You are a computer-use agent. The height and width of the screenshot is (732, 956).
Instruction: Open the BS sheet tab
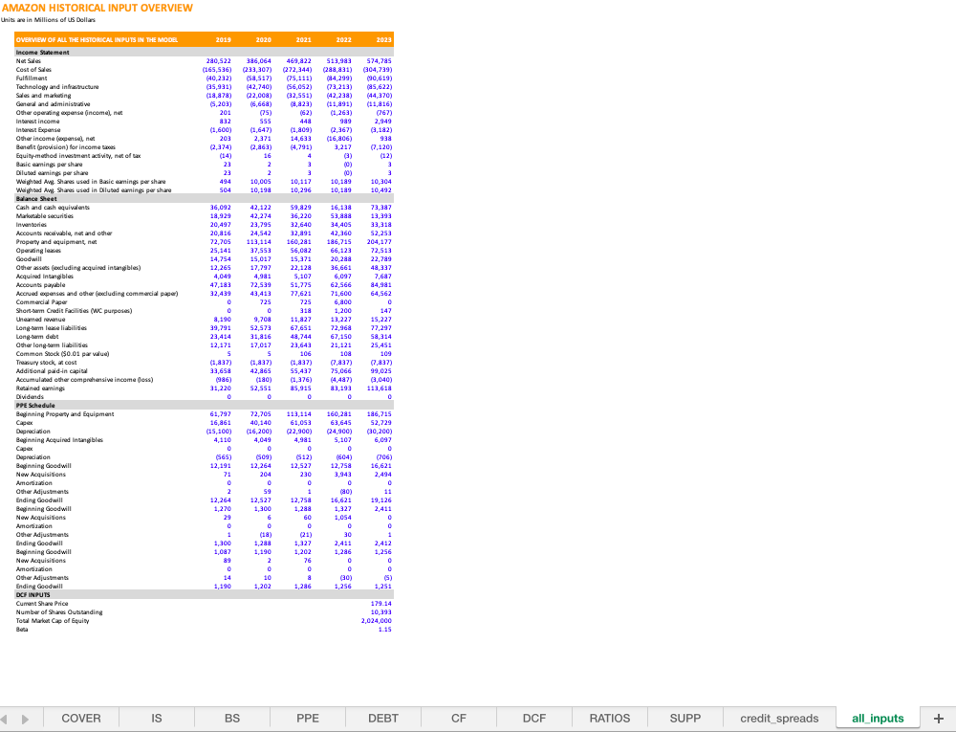232,718
